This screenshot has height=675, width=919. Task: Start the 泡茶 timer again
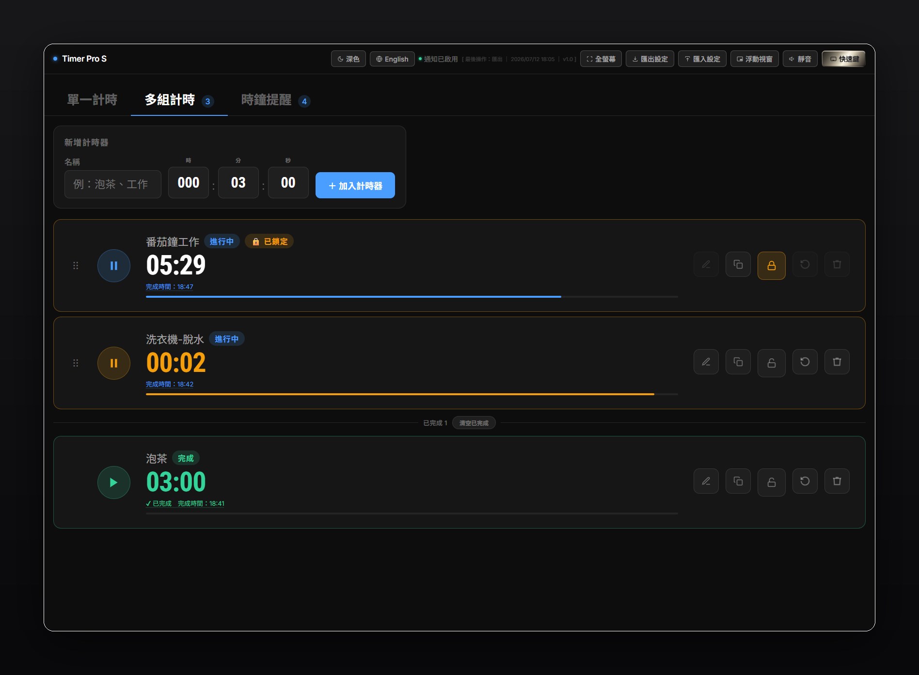114,482
